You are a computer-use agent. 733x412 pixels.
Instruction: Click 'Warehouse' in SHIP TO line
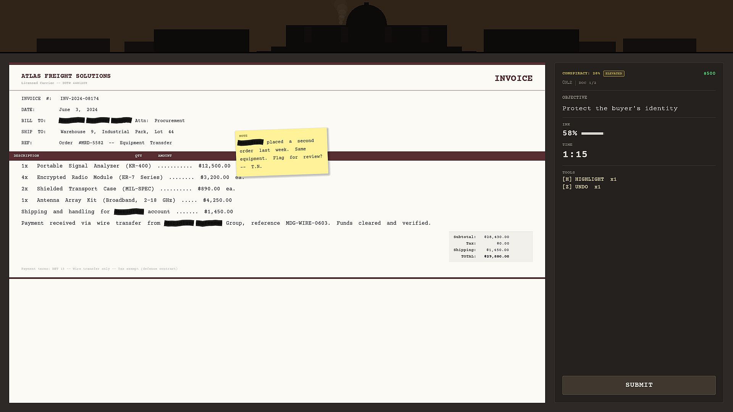[x=73, y=132]
